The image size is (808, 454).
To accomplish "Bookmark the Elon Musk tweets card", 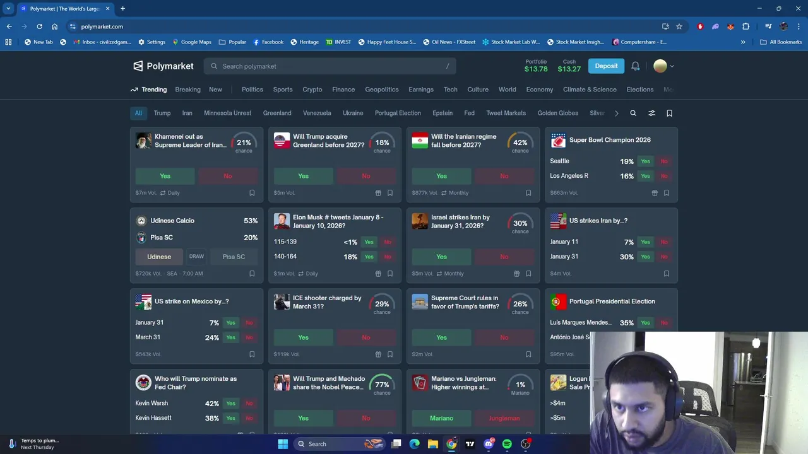I will (x=390, y=274).
